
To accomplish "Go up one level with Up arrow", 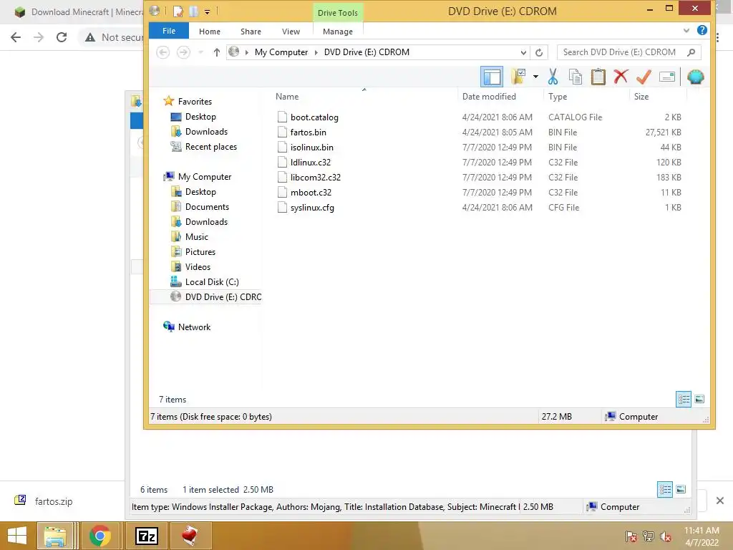I will [x=216, y=52].
